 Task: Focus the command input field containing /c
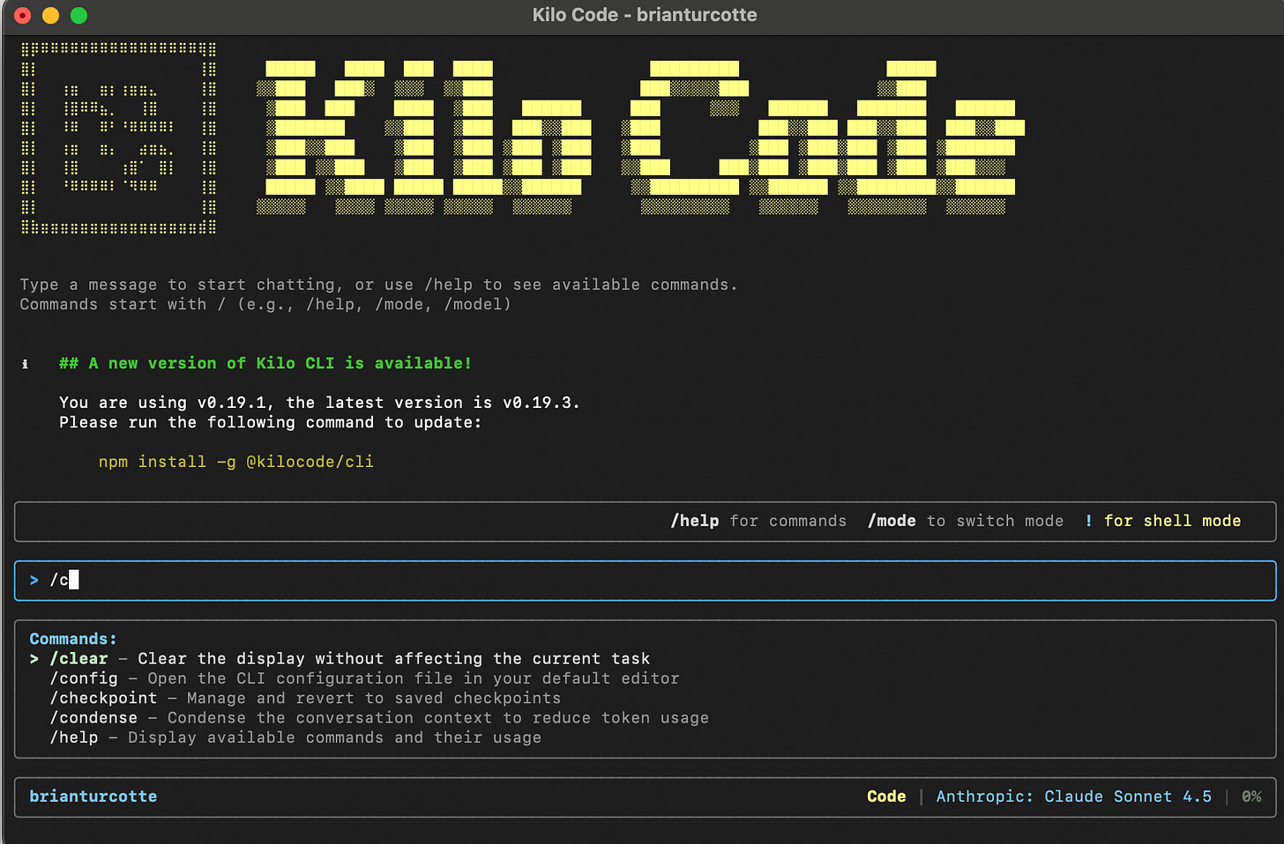(645, 581)
